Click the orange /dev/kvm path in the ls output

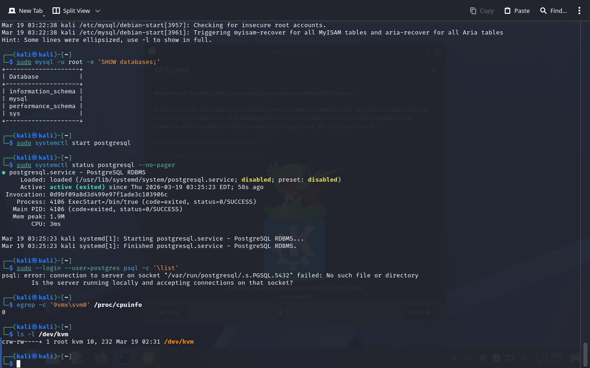179,342
